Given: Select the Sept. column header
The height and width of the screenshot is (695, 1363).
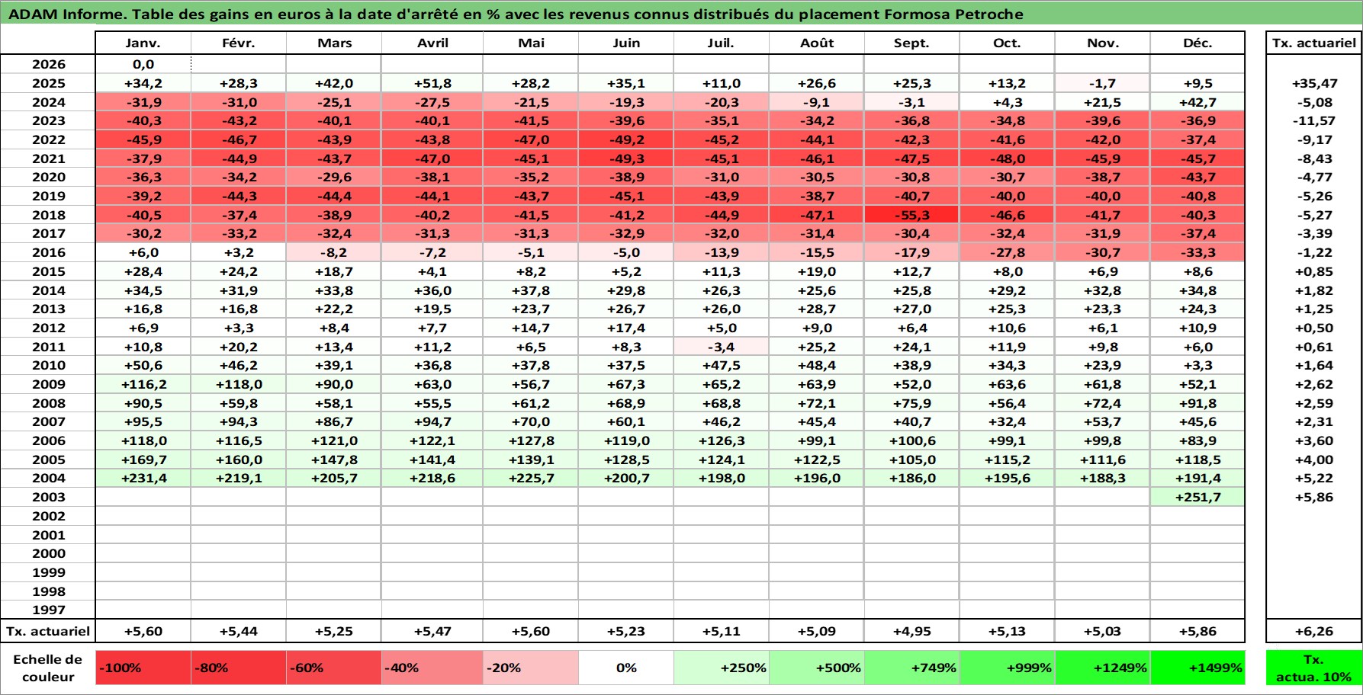Looking at the screenshot, I should click(x=912, y=43).
